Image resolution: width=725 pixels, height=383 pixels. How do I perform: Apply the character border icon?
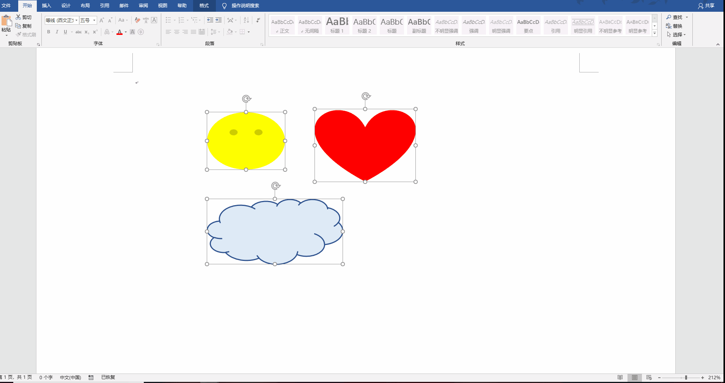point(154,20)
